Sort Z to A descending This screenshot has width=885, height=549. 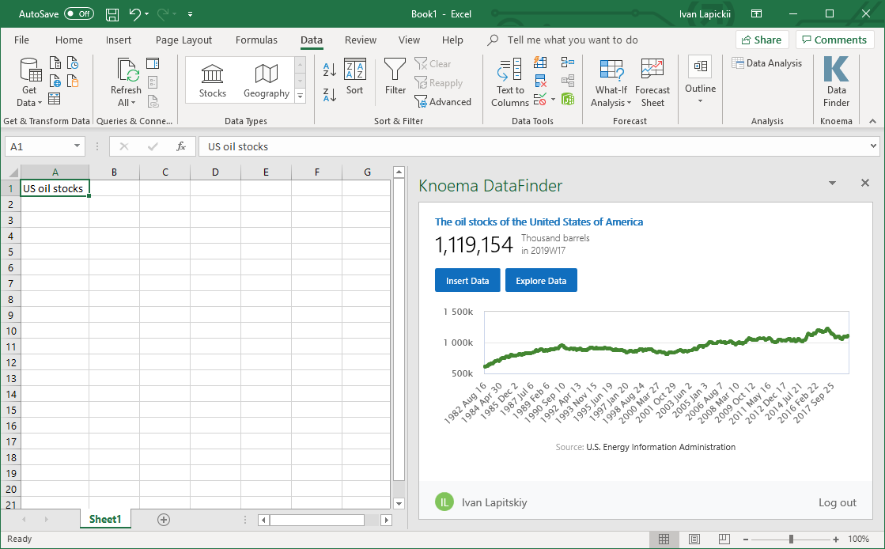pyautogui.click(x=330, y=95)
